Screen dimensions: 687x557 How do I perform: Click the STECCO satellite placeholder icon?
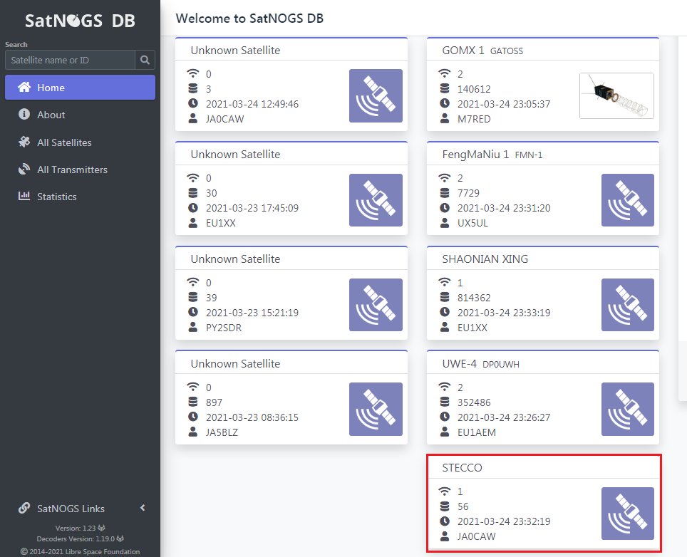627,514
